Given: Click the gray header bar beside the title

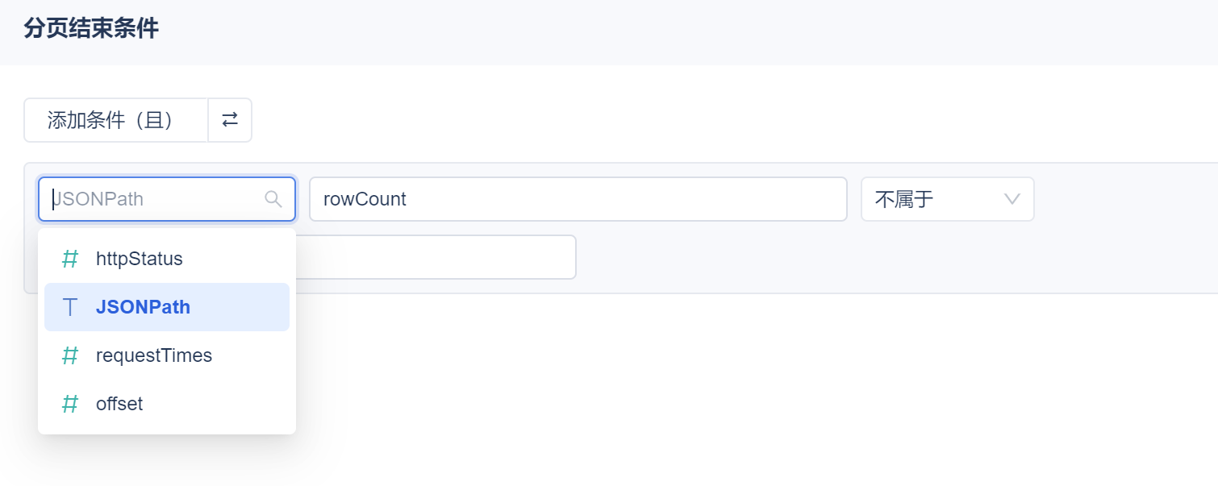Looking at the screenshot, I should coord(645,31).
